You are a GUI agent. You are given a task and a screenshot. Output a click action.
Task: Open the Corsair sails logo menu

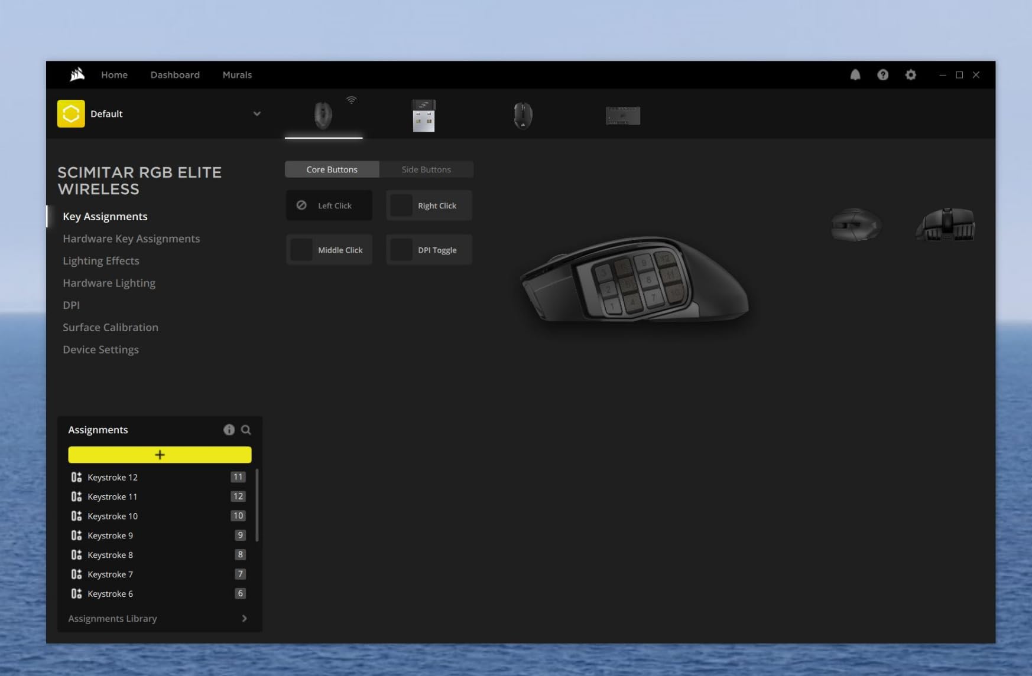click(77, 74)
